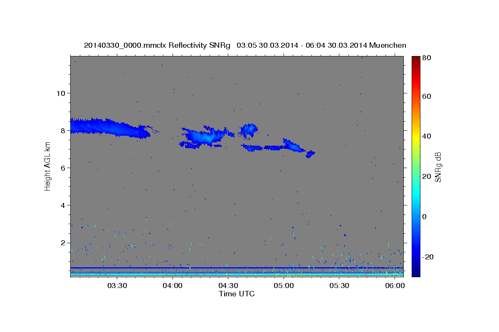Click the dark red top of the colorbar

pos(416,59)
